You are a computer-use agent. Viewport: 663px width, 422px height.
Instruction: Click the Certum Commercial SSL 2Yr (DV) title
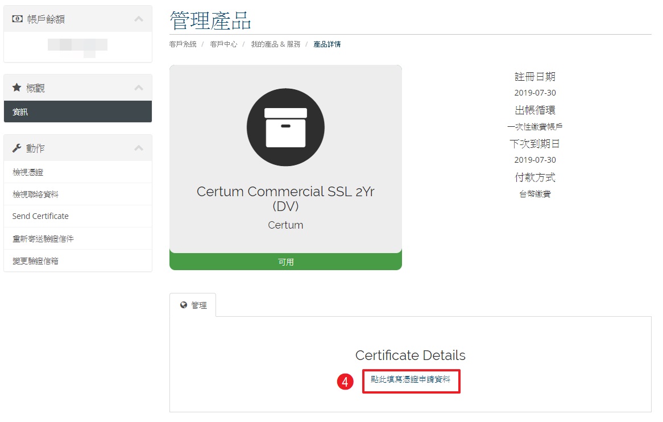[x=285, y=198]
